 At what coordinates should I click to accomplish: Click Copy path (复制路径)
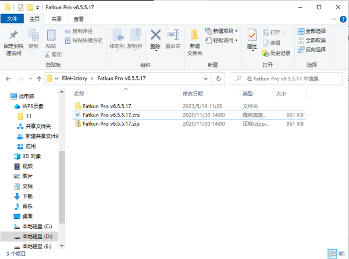[79, 31]
